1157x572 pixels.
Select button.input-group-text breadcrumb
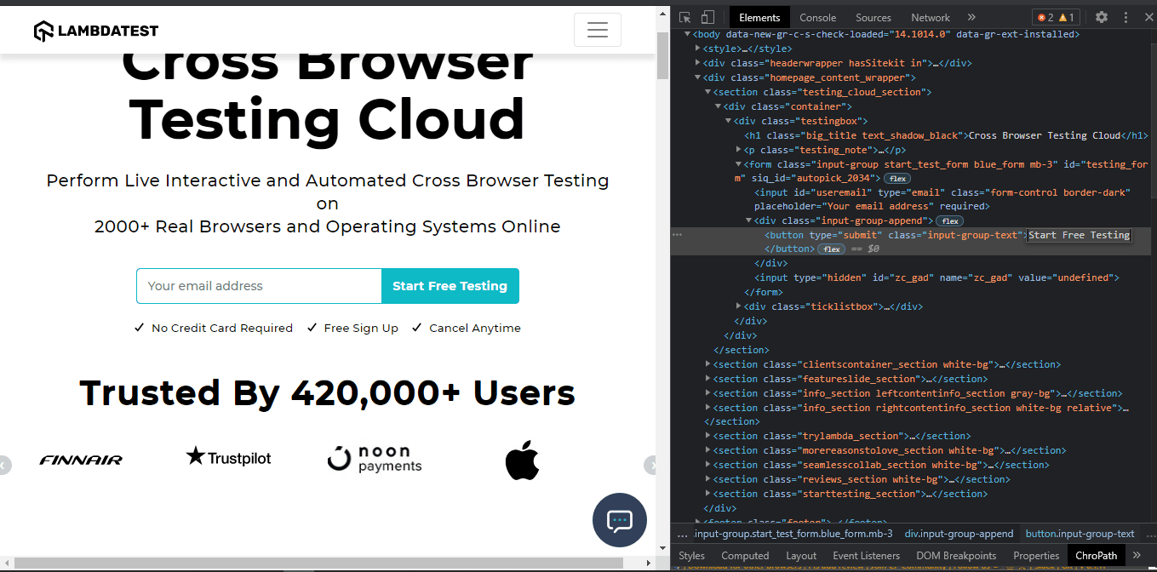click(1080, 534)
